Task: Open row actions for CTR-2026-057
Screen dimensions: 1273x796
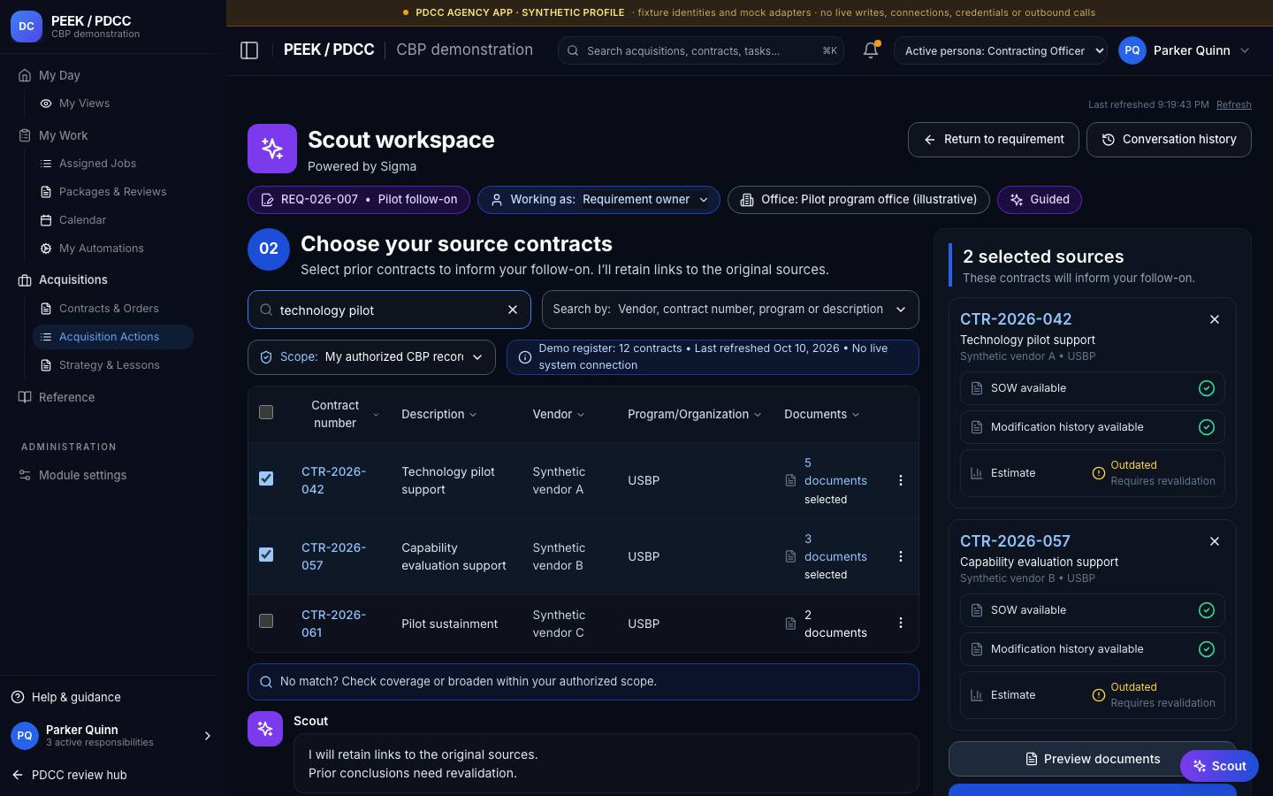Action: click(901, 556)
